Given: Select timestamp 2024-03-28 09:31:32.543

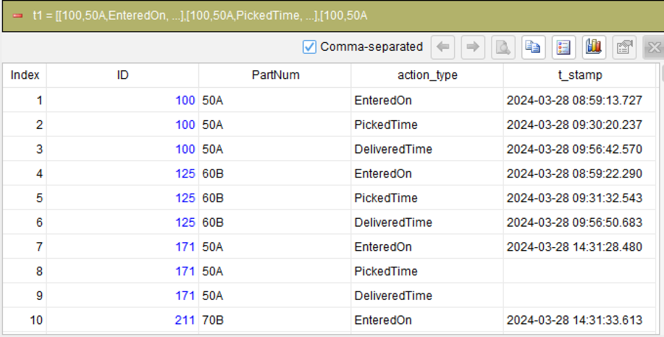Looking at the screenshot, I should coord(574,198).
